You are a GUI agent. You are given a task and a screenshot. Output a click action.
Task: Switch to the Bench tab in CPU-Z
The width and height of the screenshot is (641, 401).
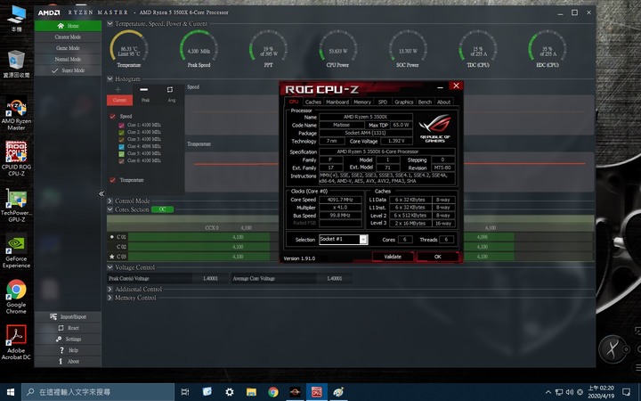pos(425,102)
